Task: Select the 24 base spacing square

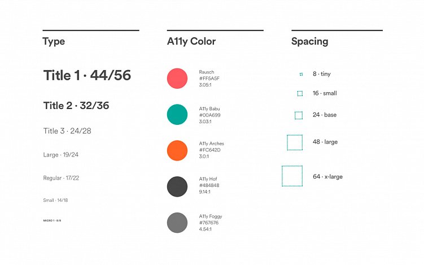Action: coord(299,115)
